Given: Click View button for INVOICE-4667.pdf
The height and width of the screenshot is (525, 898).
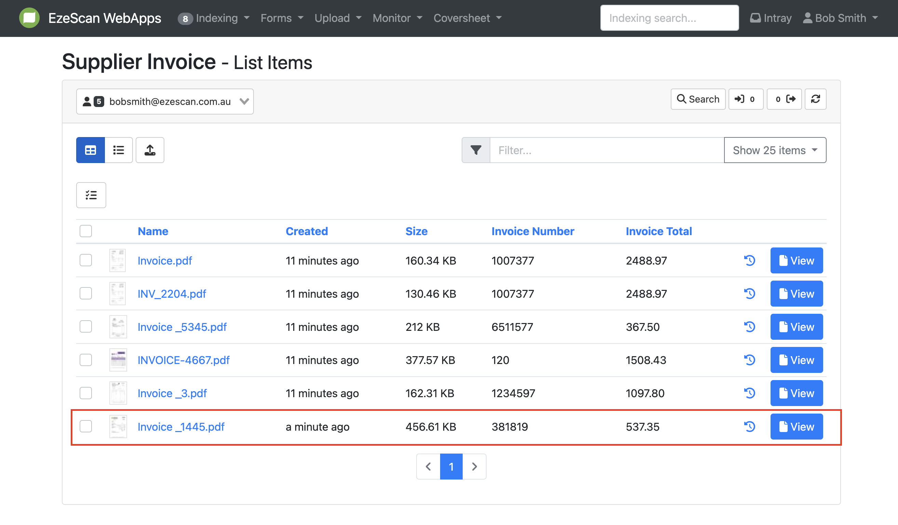Looking at the screenshot, I should click(796, 360).
